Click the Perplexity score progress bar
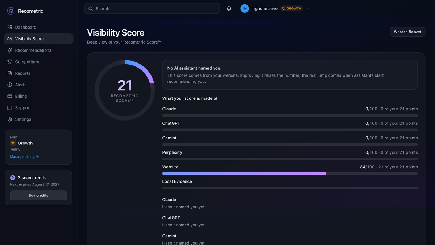This screenshot has height=245, width=435. click(290, 159)
